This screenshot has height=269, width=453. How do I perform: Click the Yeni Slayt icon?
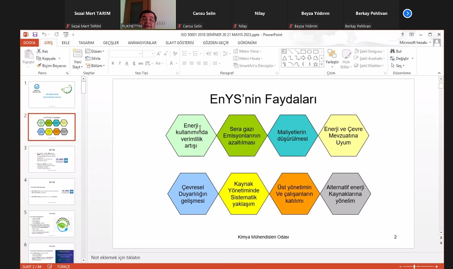pos(78,54)
